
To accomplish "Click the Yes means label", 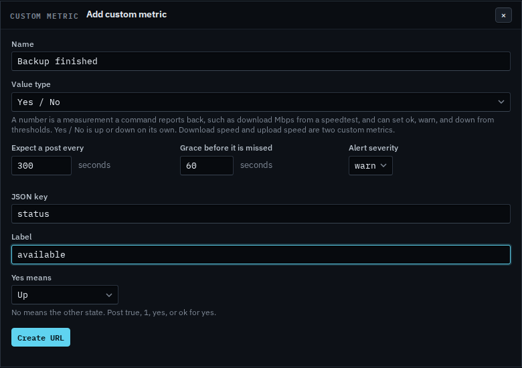I will 31,278.
